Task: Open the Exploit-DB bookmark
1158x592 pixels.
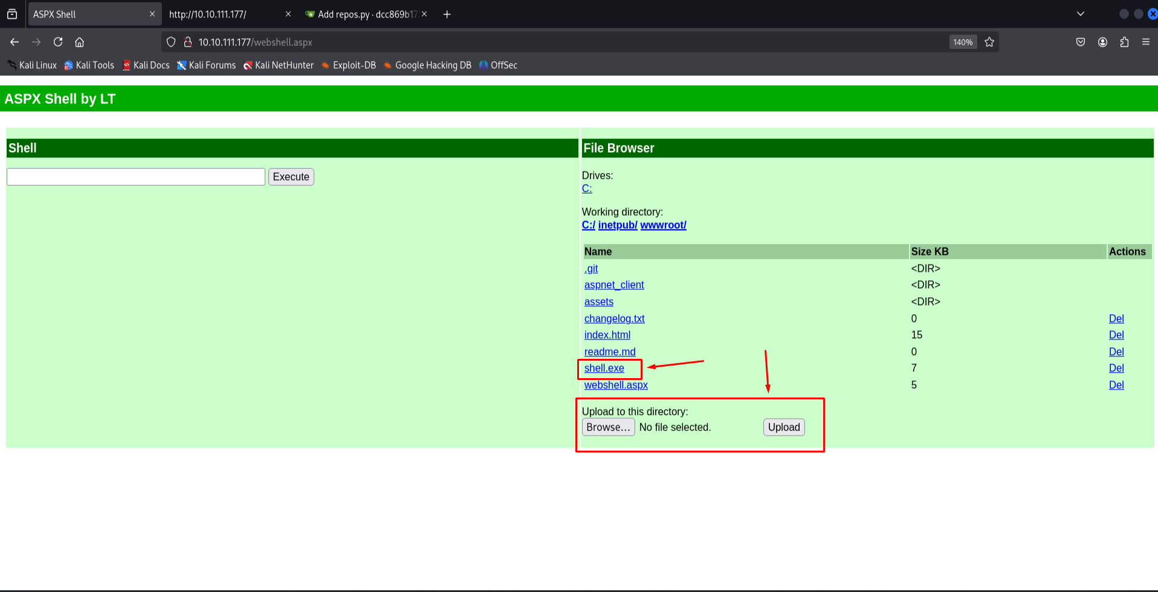Action: (349, 65)
